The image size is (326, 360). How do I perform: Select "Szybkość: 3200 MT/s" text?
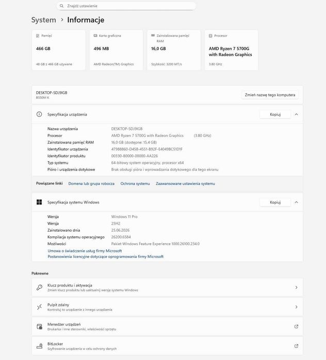(x=167, y=64)
